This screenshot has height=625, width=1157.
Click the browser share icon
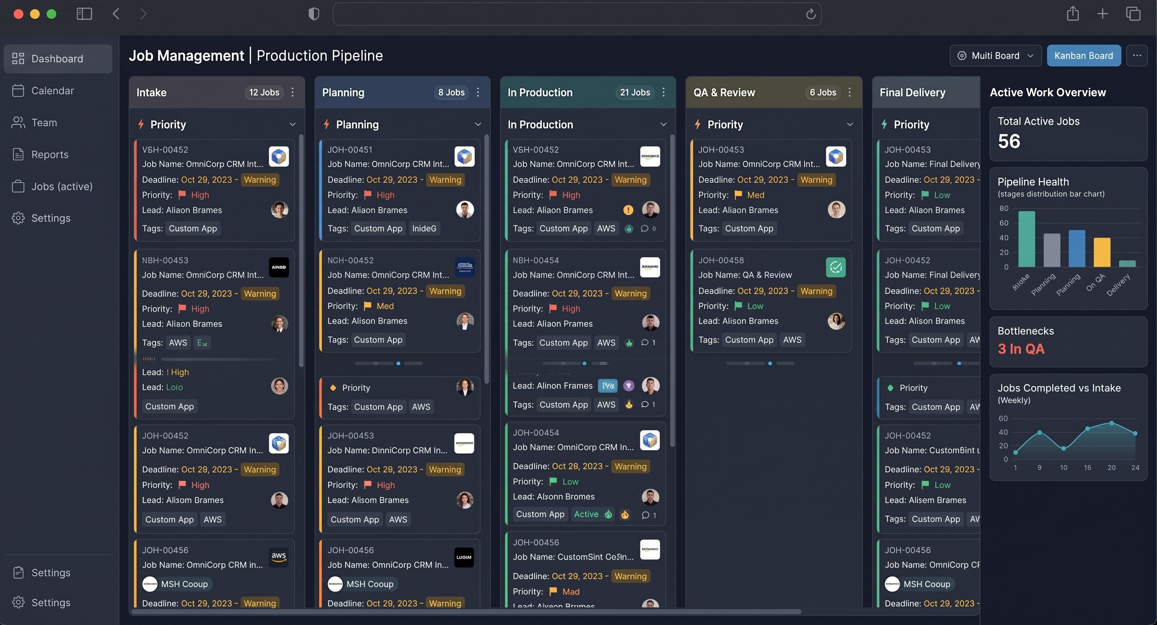pyautogui.click(x=1073, y=14)
